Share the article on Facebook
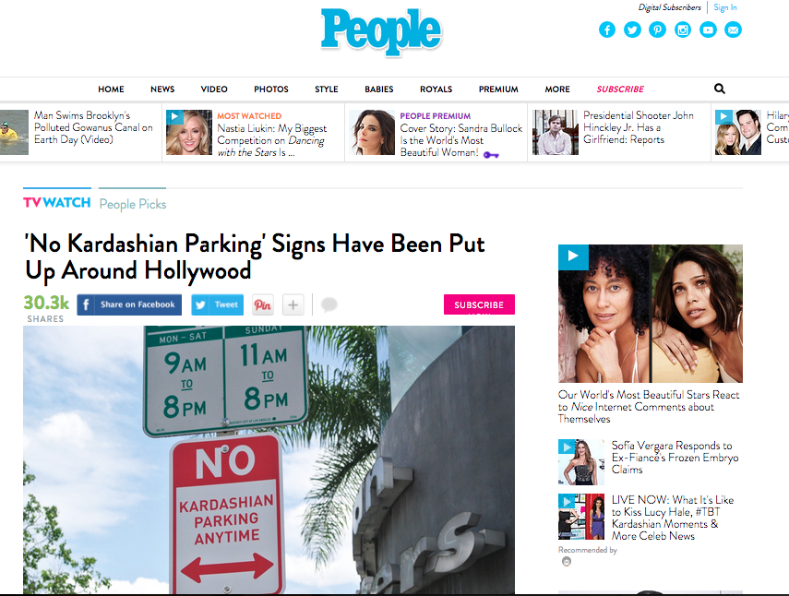789x596 pixels. pyautogui.click(x=129, y=304)
